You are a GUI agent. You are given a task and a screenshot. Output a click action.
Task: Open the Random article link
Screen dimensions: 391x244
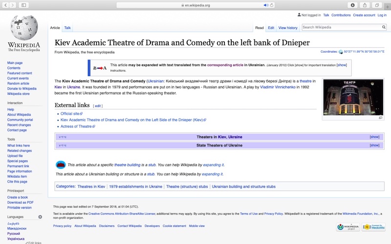coord(18,83)
